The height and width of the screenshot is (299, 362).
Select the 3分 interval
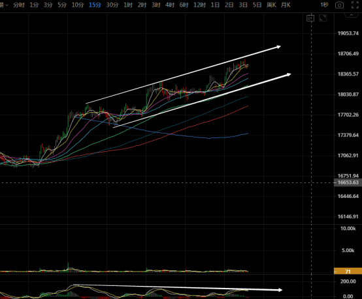tap(48, 5)
